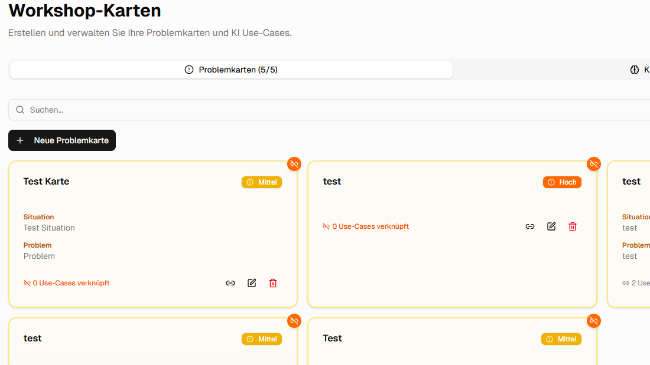This screenshot has width=650, height=365.
Task: Link use-cases on the Test Karte card
Action: pyautogui.click(x=230, y=283)
